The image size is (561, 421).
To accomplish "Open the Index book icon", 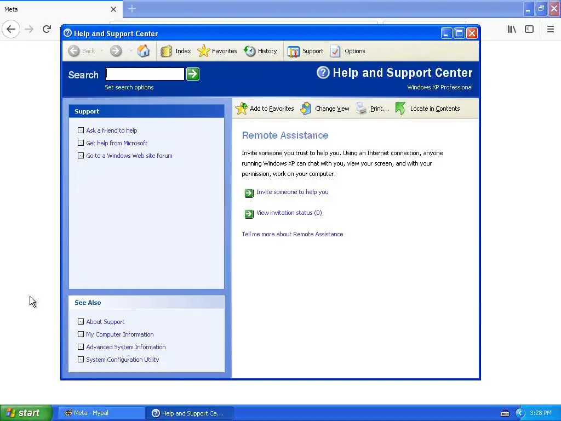I will click(166, 51).
